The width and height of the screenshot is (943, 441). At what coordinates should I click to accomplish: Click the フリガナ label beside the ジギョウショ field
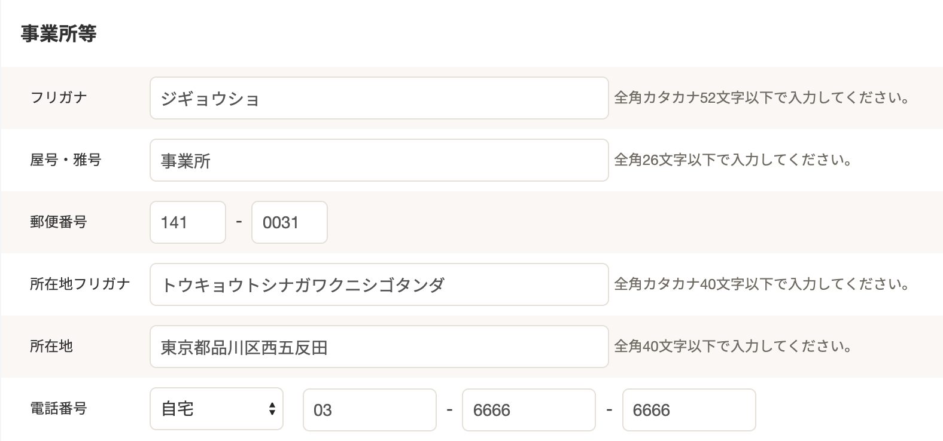coord(59,97)
